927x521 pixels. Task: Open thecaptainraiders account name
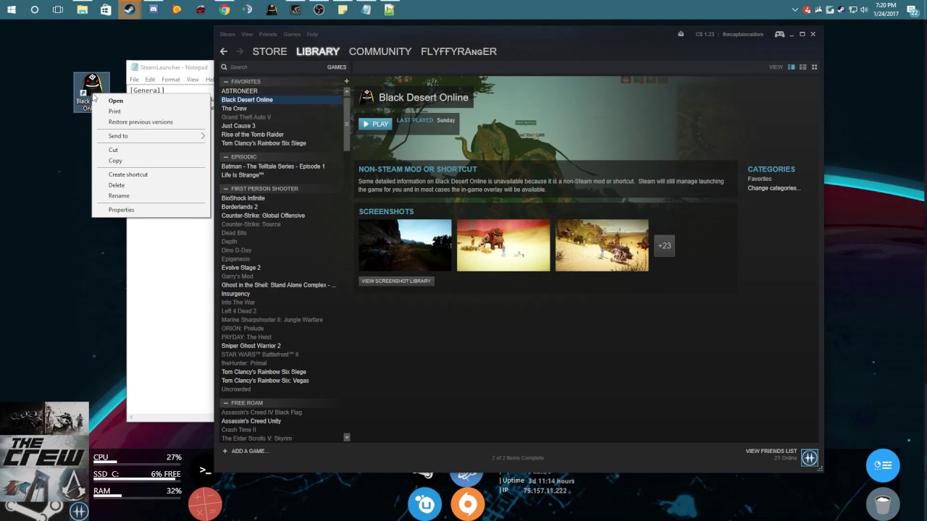[x=743, y=34]
